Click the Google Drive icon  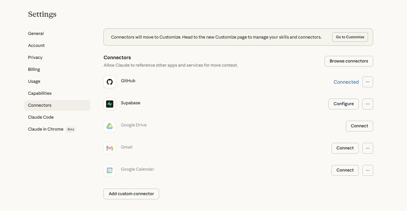click(110, 126)
